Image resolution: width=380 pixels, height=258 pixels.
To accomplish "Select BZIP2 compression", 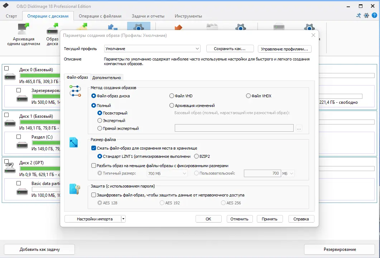I will point(196,156).
